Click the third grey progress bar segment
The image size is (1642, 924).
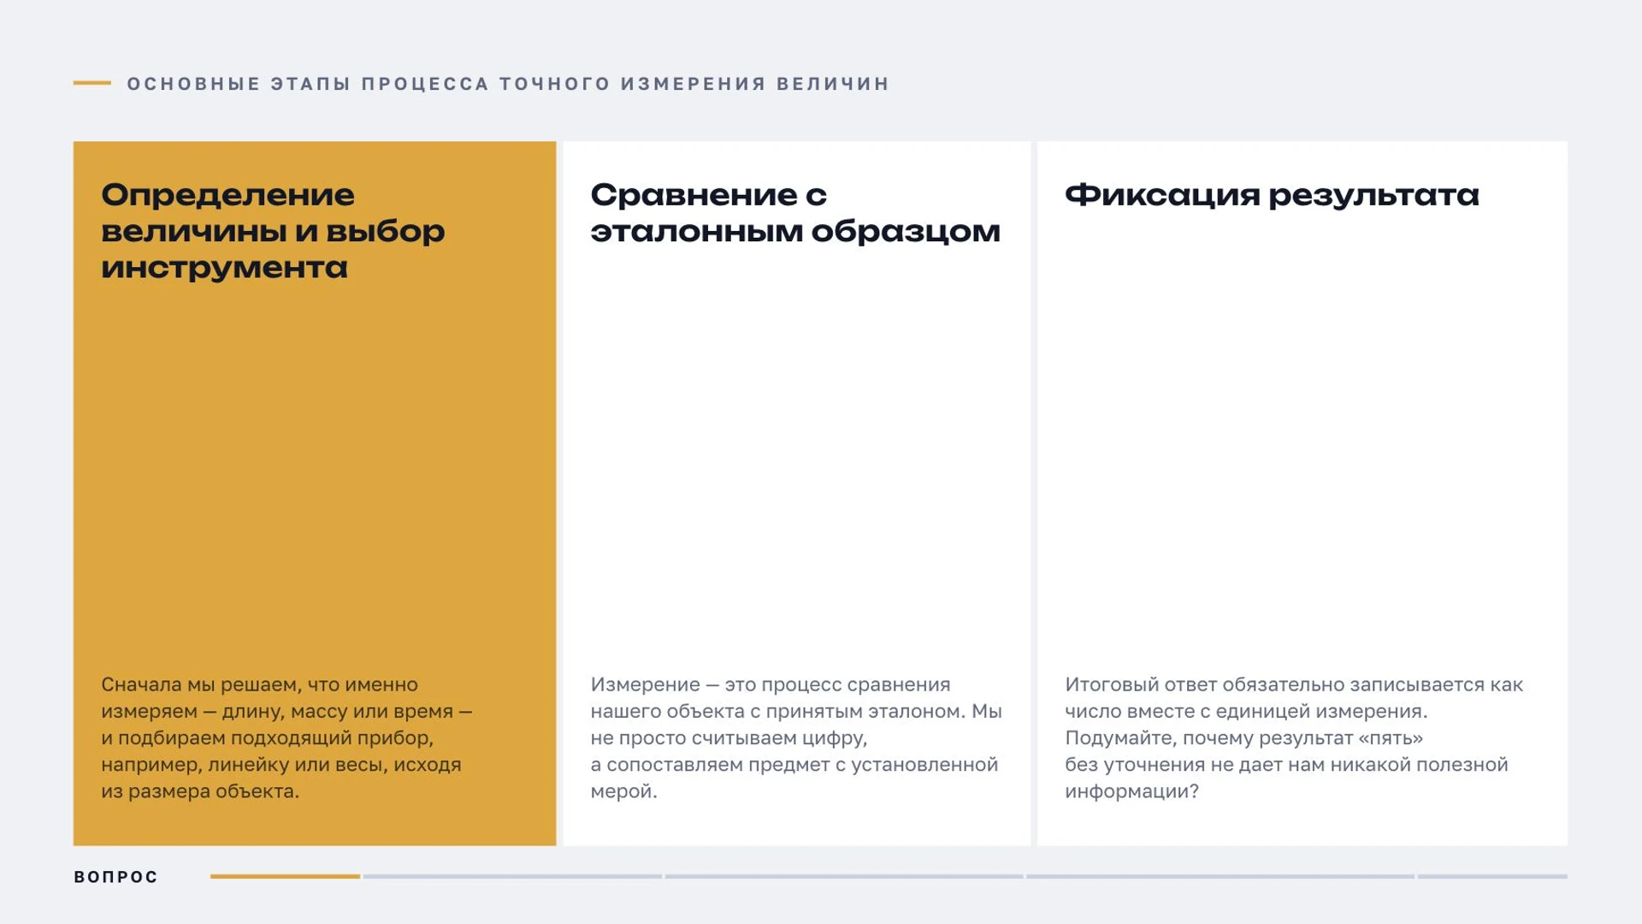click(844, 876)
